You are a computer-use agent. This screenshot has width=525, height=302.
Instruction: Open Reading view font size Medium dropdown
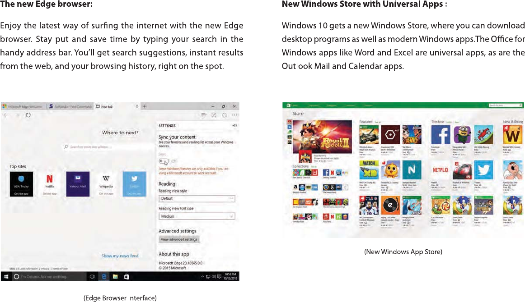coord(197,216)
